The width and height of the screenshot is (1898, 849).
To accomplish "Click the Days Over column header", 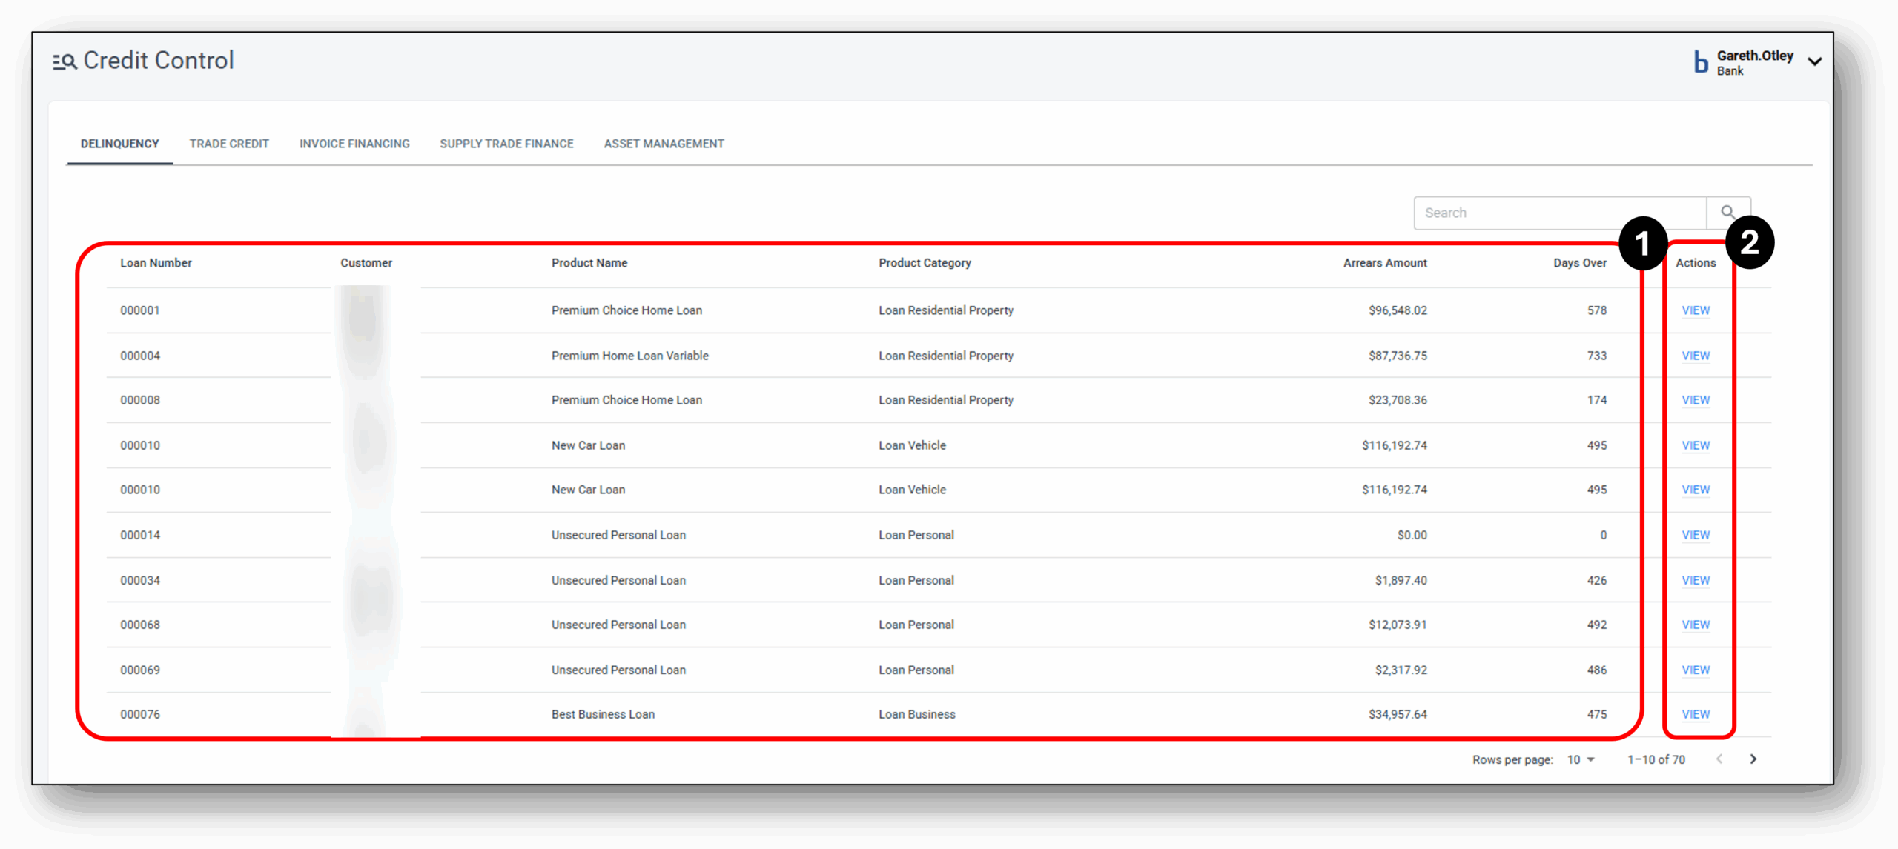I will point(1580,263).
